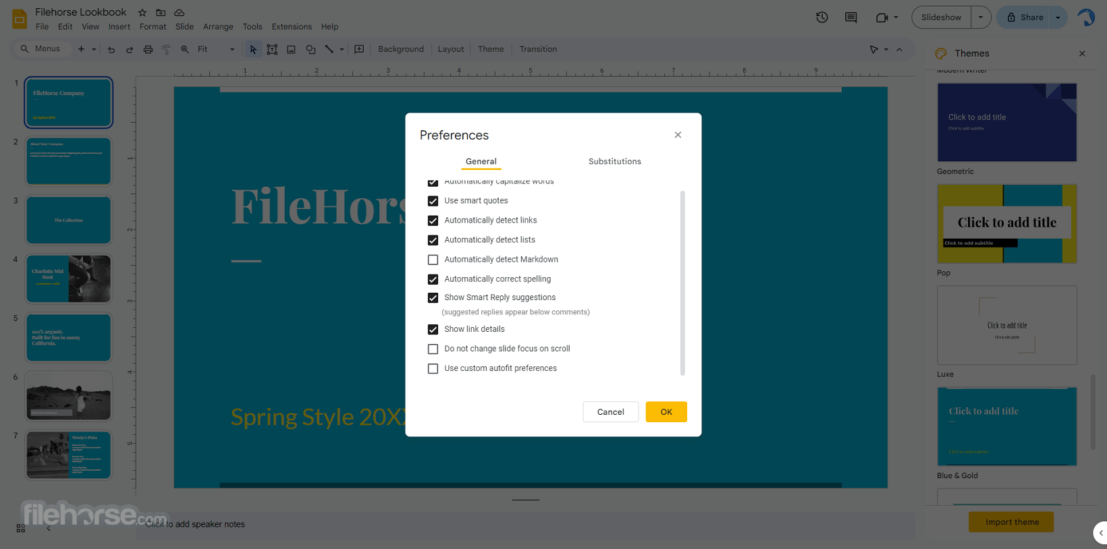Click the Menus search field
Viewport: 1107px width, 549px height.
(42, 49)
